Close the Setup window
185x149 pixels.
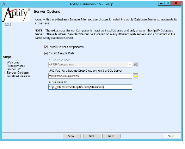(176, 3)
